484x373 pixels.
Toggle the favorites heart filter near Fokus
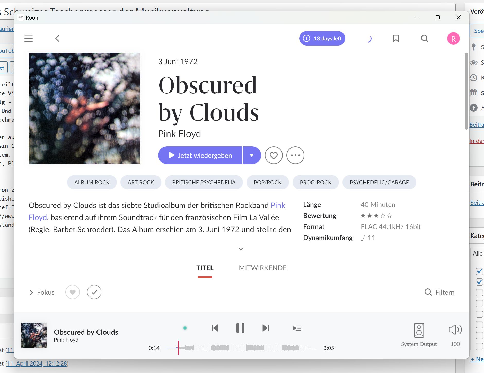coord(73,292)
